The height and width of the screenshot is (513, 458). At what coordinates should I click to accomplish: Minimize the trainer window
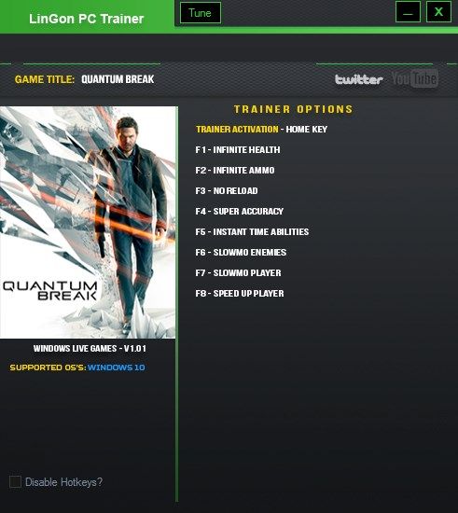pos(408,12)
